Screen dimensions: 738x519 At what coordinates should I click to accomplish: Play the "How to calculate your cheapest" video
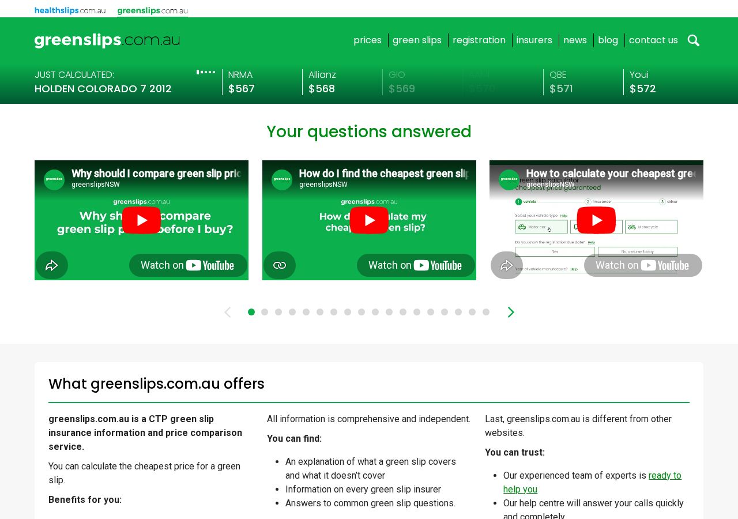coord(596,220)
